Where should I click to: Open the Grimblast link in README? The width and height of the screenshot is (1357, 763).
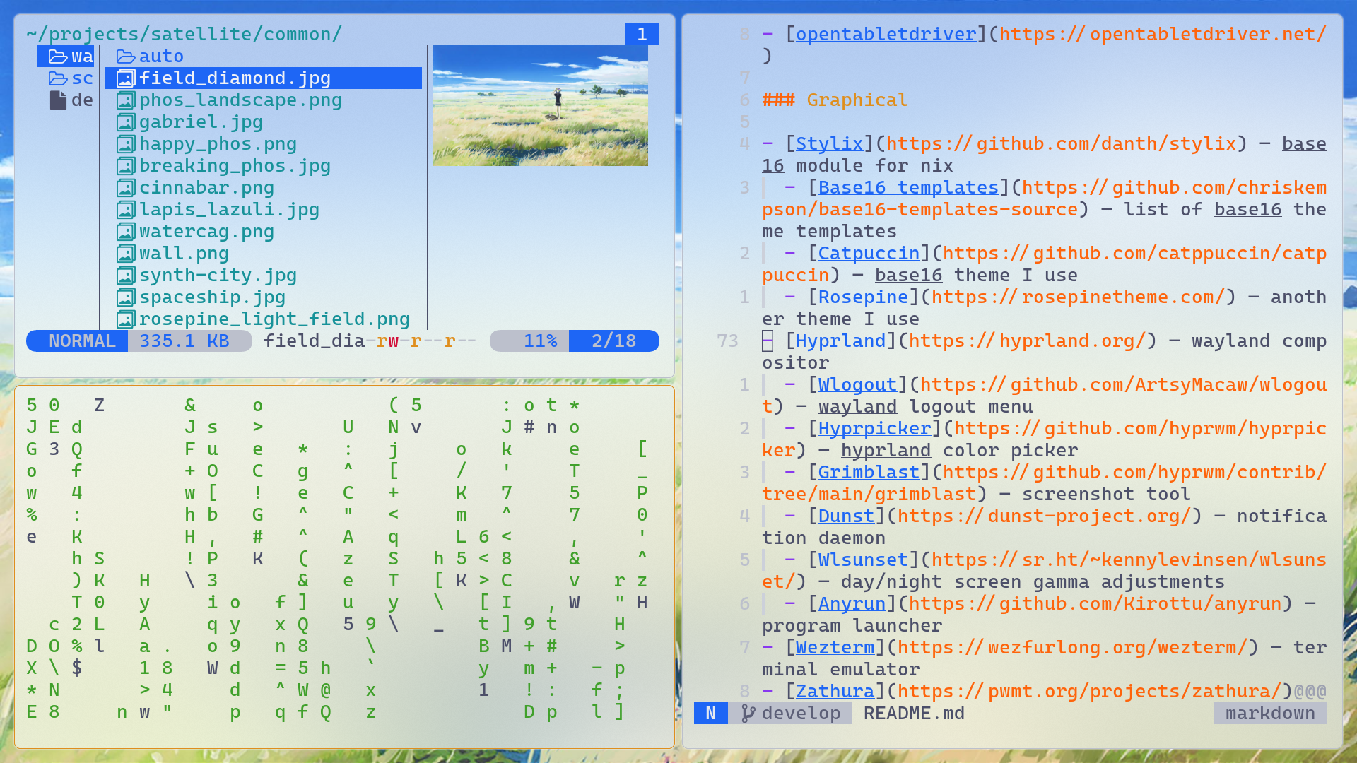pos(869,473)
